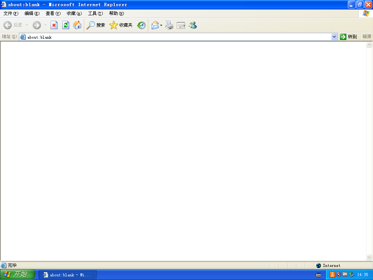Click the Refresh page icon
The height and width of the screenshot is (280, 373).
coord(66,25)
